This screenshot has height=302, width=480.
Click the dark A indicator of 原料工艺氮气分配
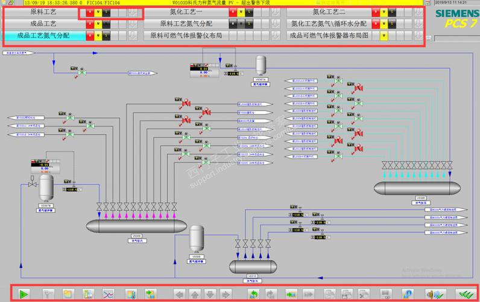pos(233,24)
